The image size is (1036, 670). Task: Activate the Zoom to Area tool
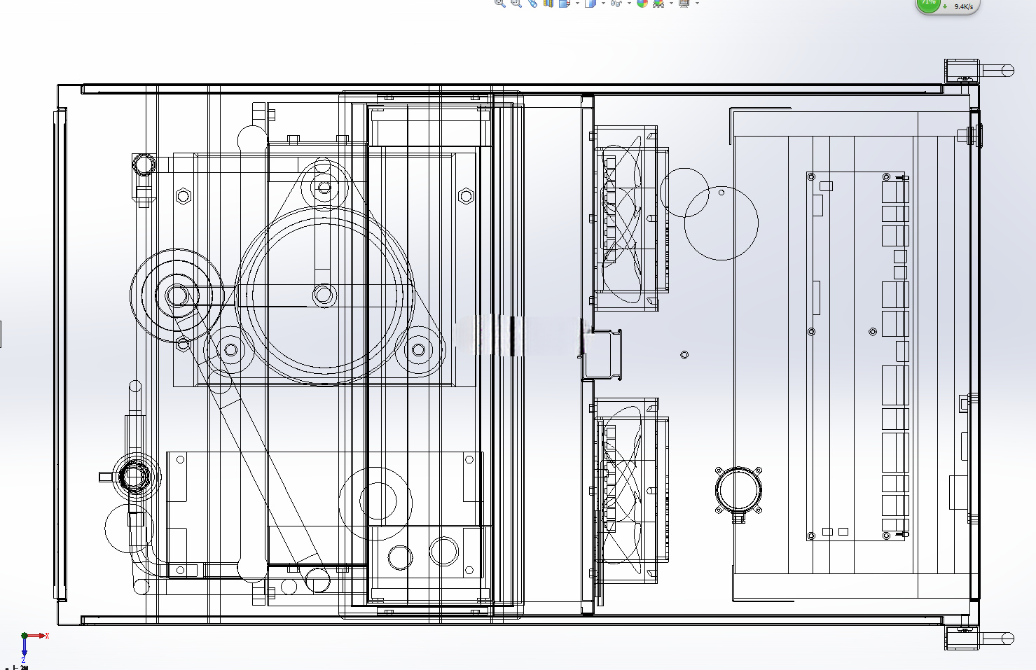click(516, 3)
